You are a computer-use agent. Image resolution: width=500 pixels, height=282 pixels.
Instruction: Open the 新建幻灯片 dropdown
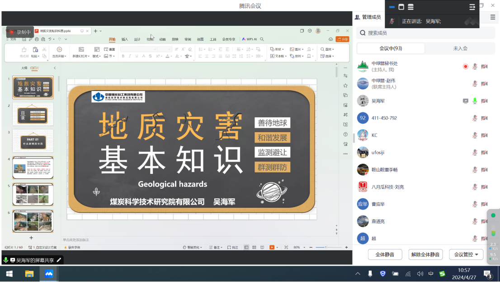[x=80, y=56]
